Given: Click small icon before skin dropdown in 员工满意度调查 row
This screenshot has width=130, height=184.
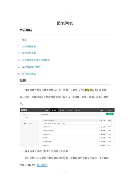Looking at the screenshot, I should click(x=100, y=141).
